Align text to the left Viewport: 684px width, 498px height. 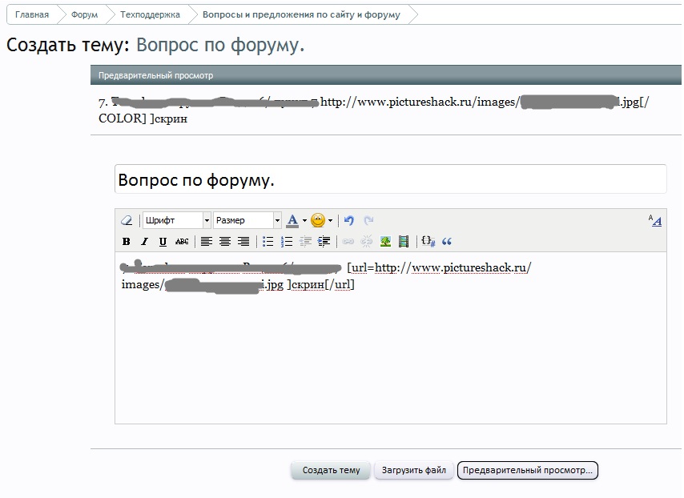(207, 241)
